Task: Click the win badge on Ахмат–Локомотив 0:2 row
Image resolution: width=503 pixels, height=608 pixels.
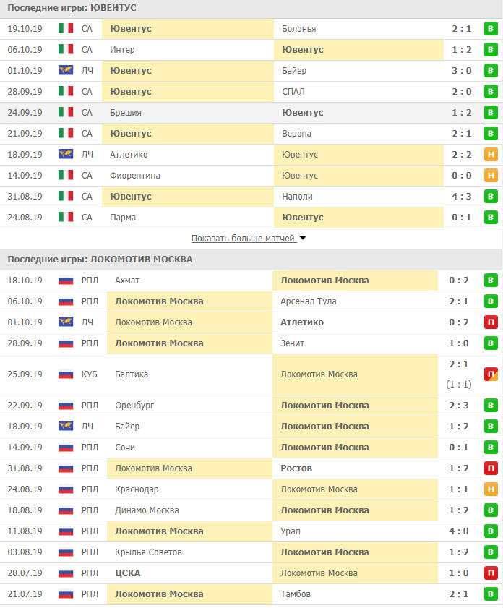Action: (491, 281)
